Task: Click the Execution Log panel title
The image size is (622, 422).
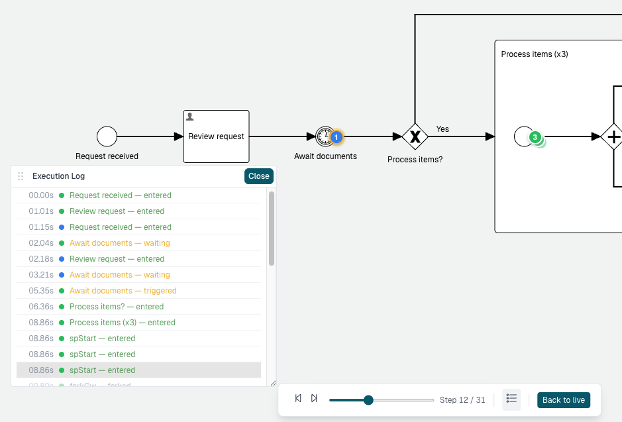Action: pyautogui.click(x=59, y=176)
